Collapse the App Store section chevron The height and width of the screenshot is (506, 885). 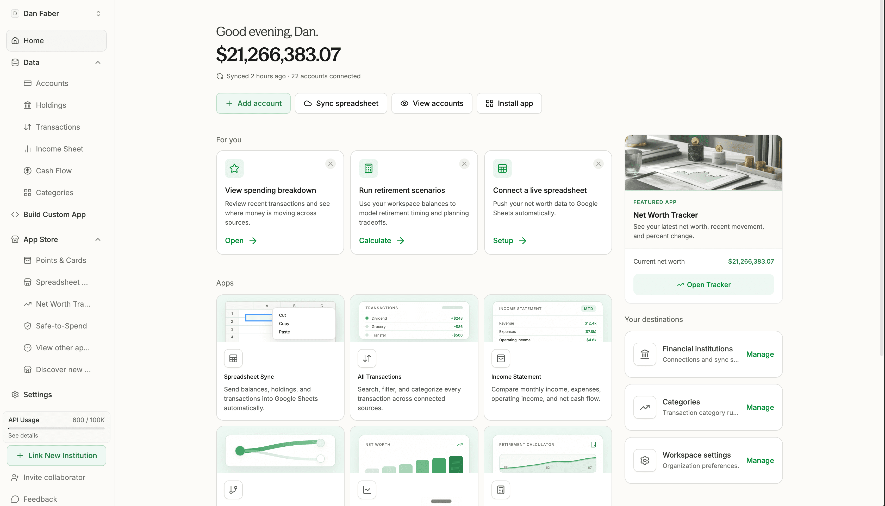coord(98,239)
